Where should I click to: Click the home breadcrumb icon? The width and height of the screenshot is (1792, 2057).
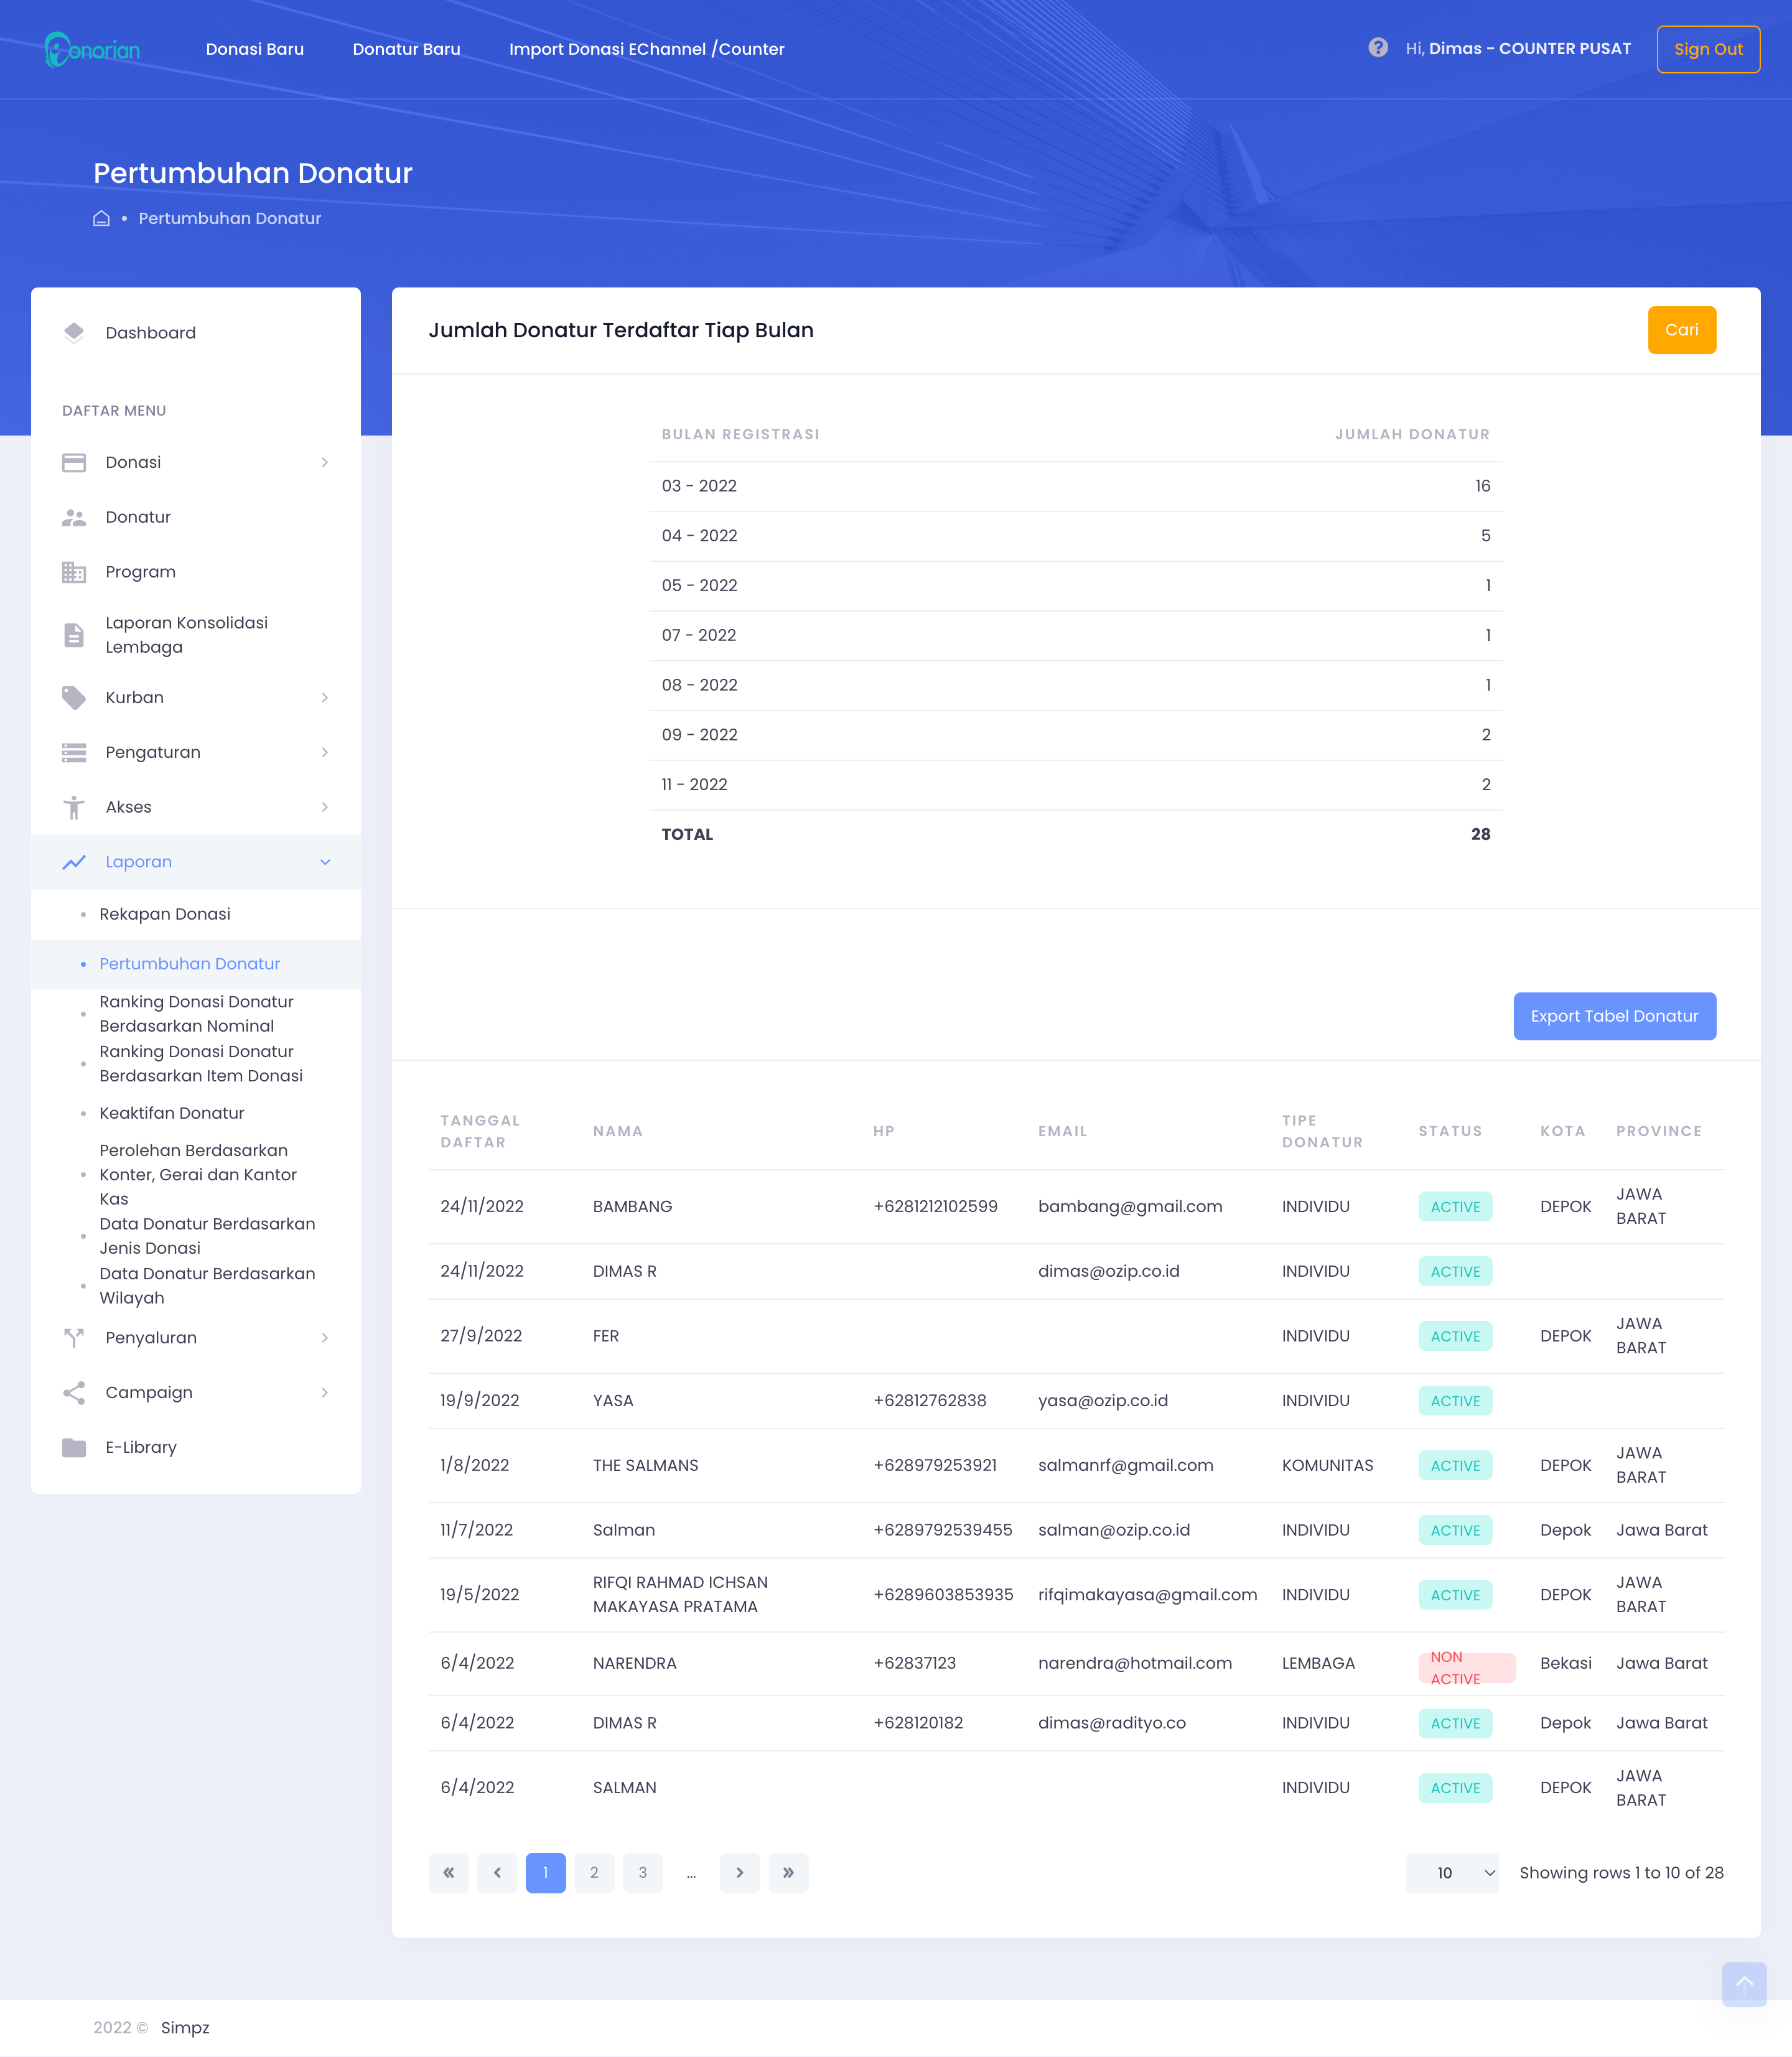click(101, 218)
